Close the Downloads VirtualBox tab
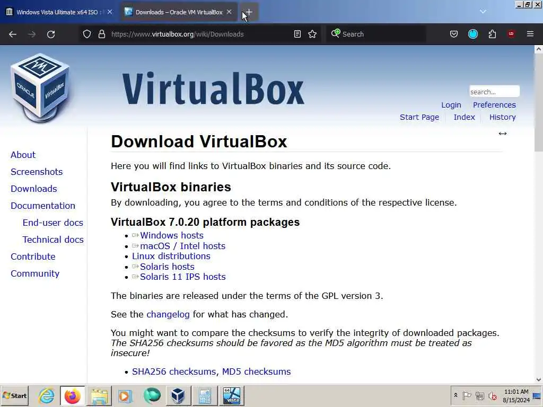The image size is (543, 407). tap(229, 12)
